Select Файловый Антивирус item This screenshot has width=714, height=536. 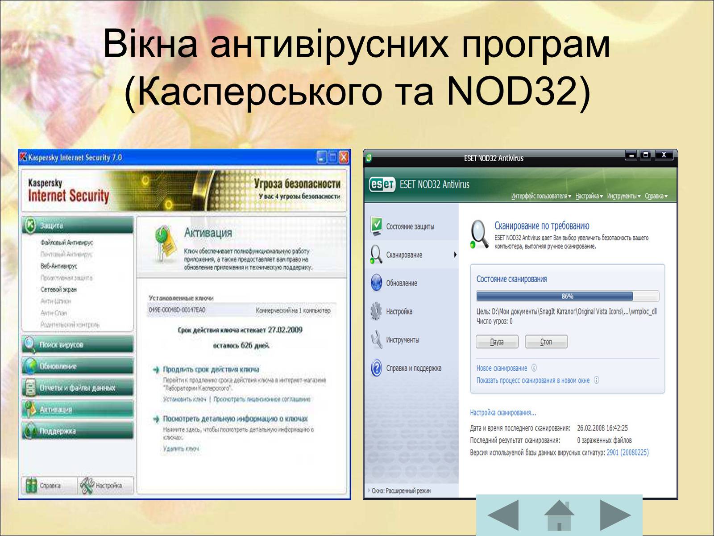click(x=66, y=243)
